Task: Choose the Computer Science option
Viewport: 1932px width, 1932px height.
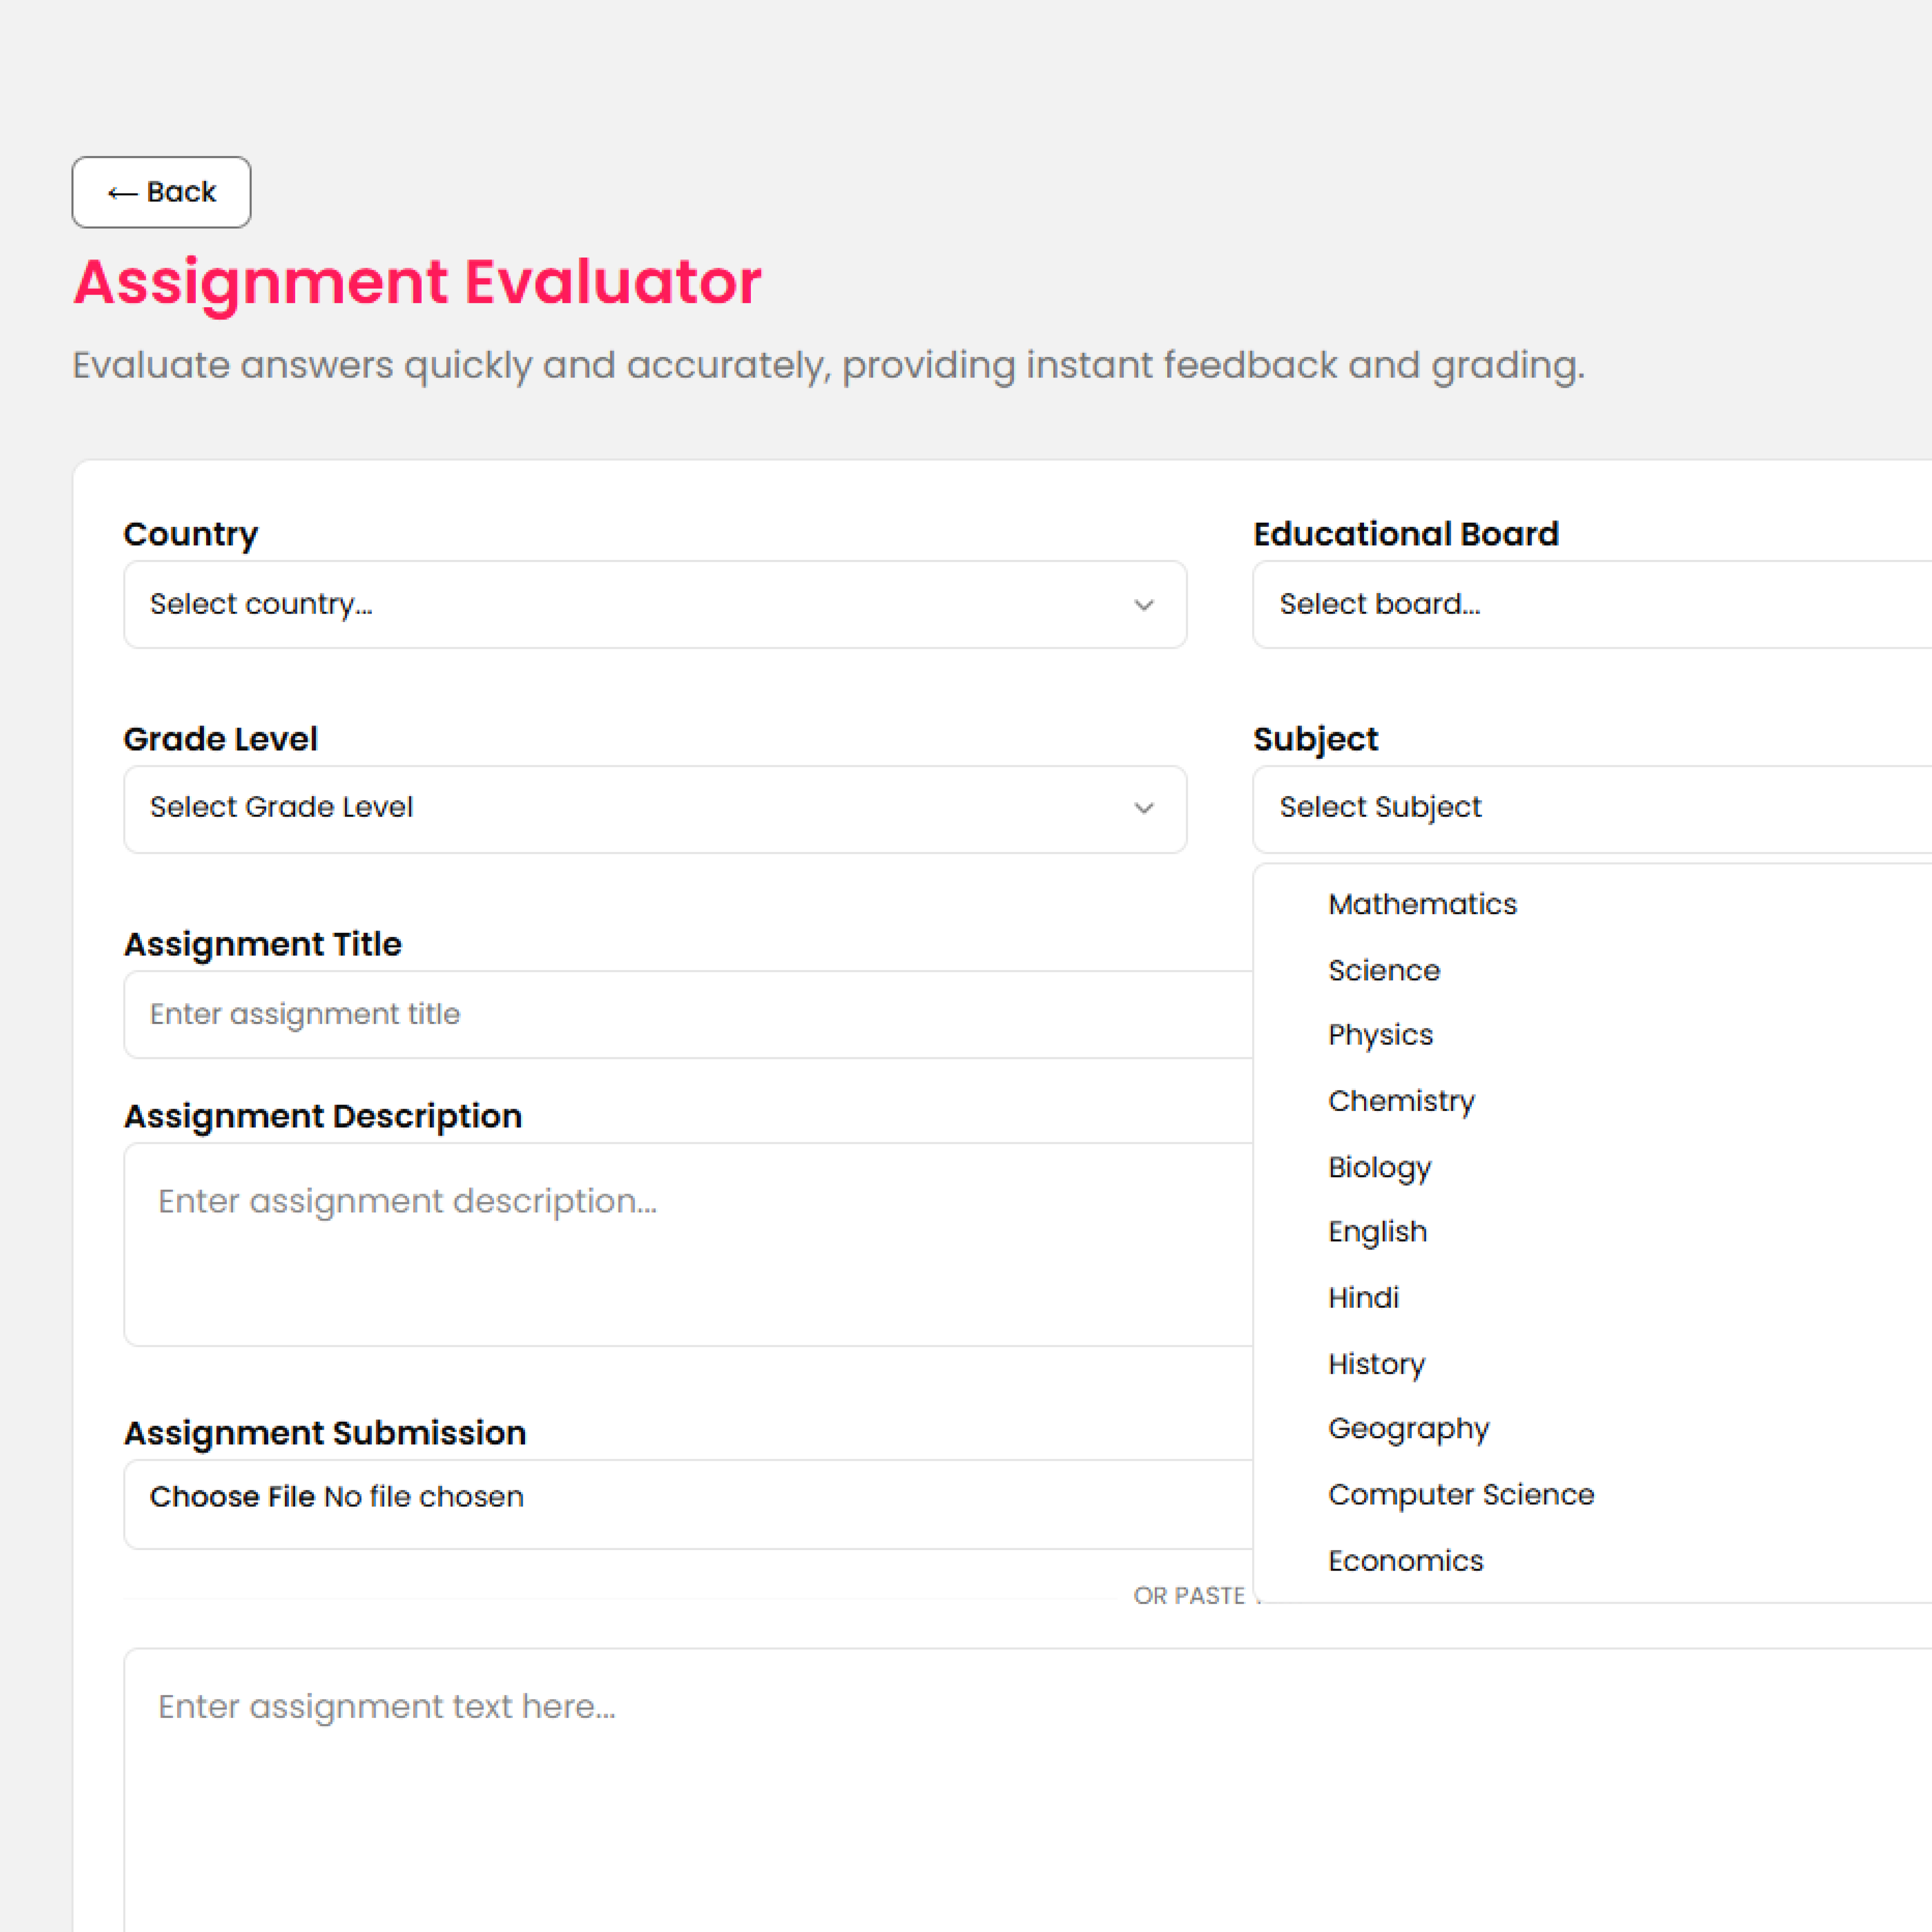Action: tap(1460, 1495)
